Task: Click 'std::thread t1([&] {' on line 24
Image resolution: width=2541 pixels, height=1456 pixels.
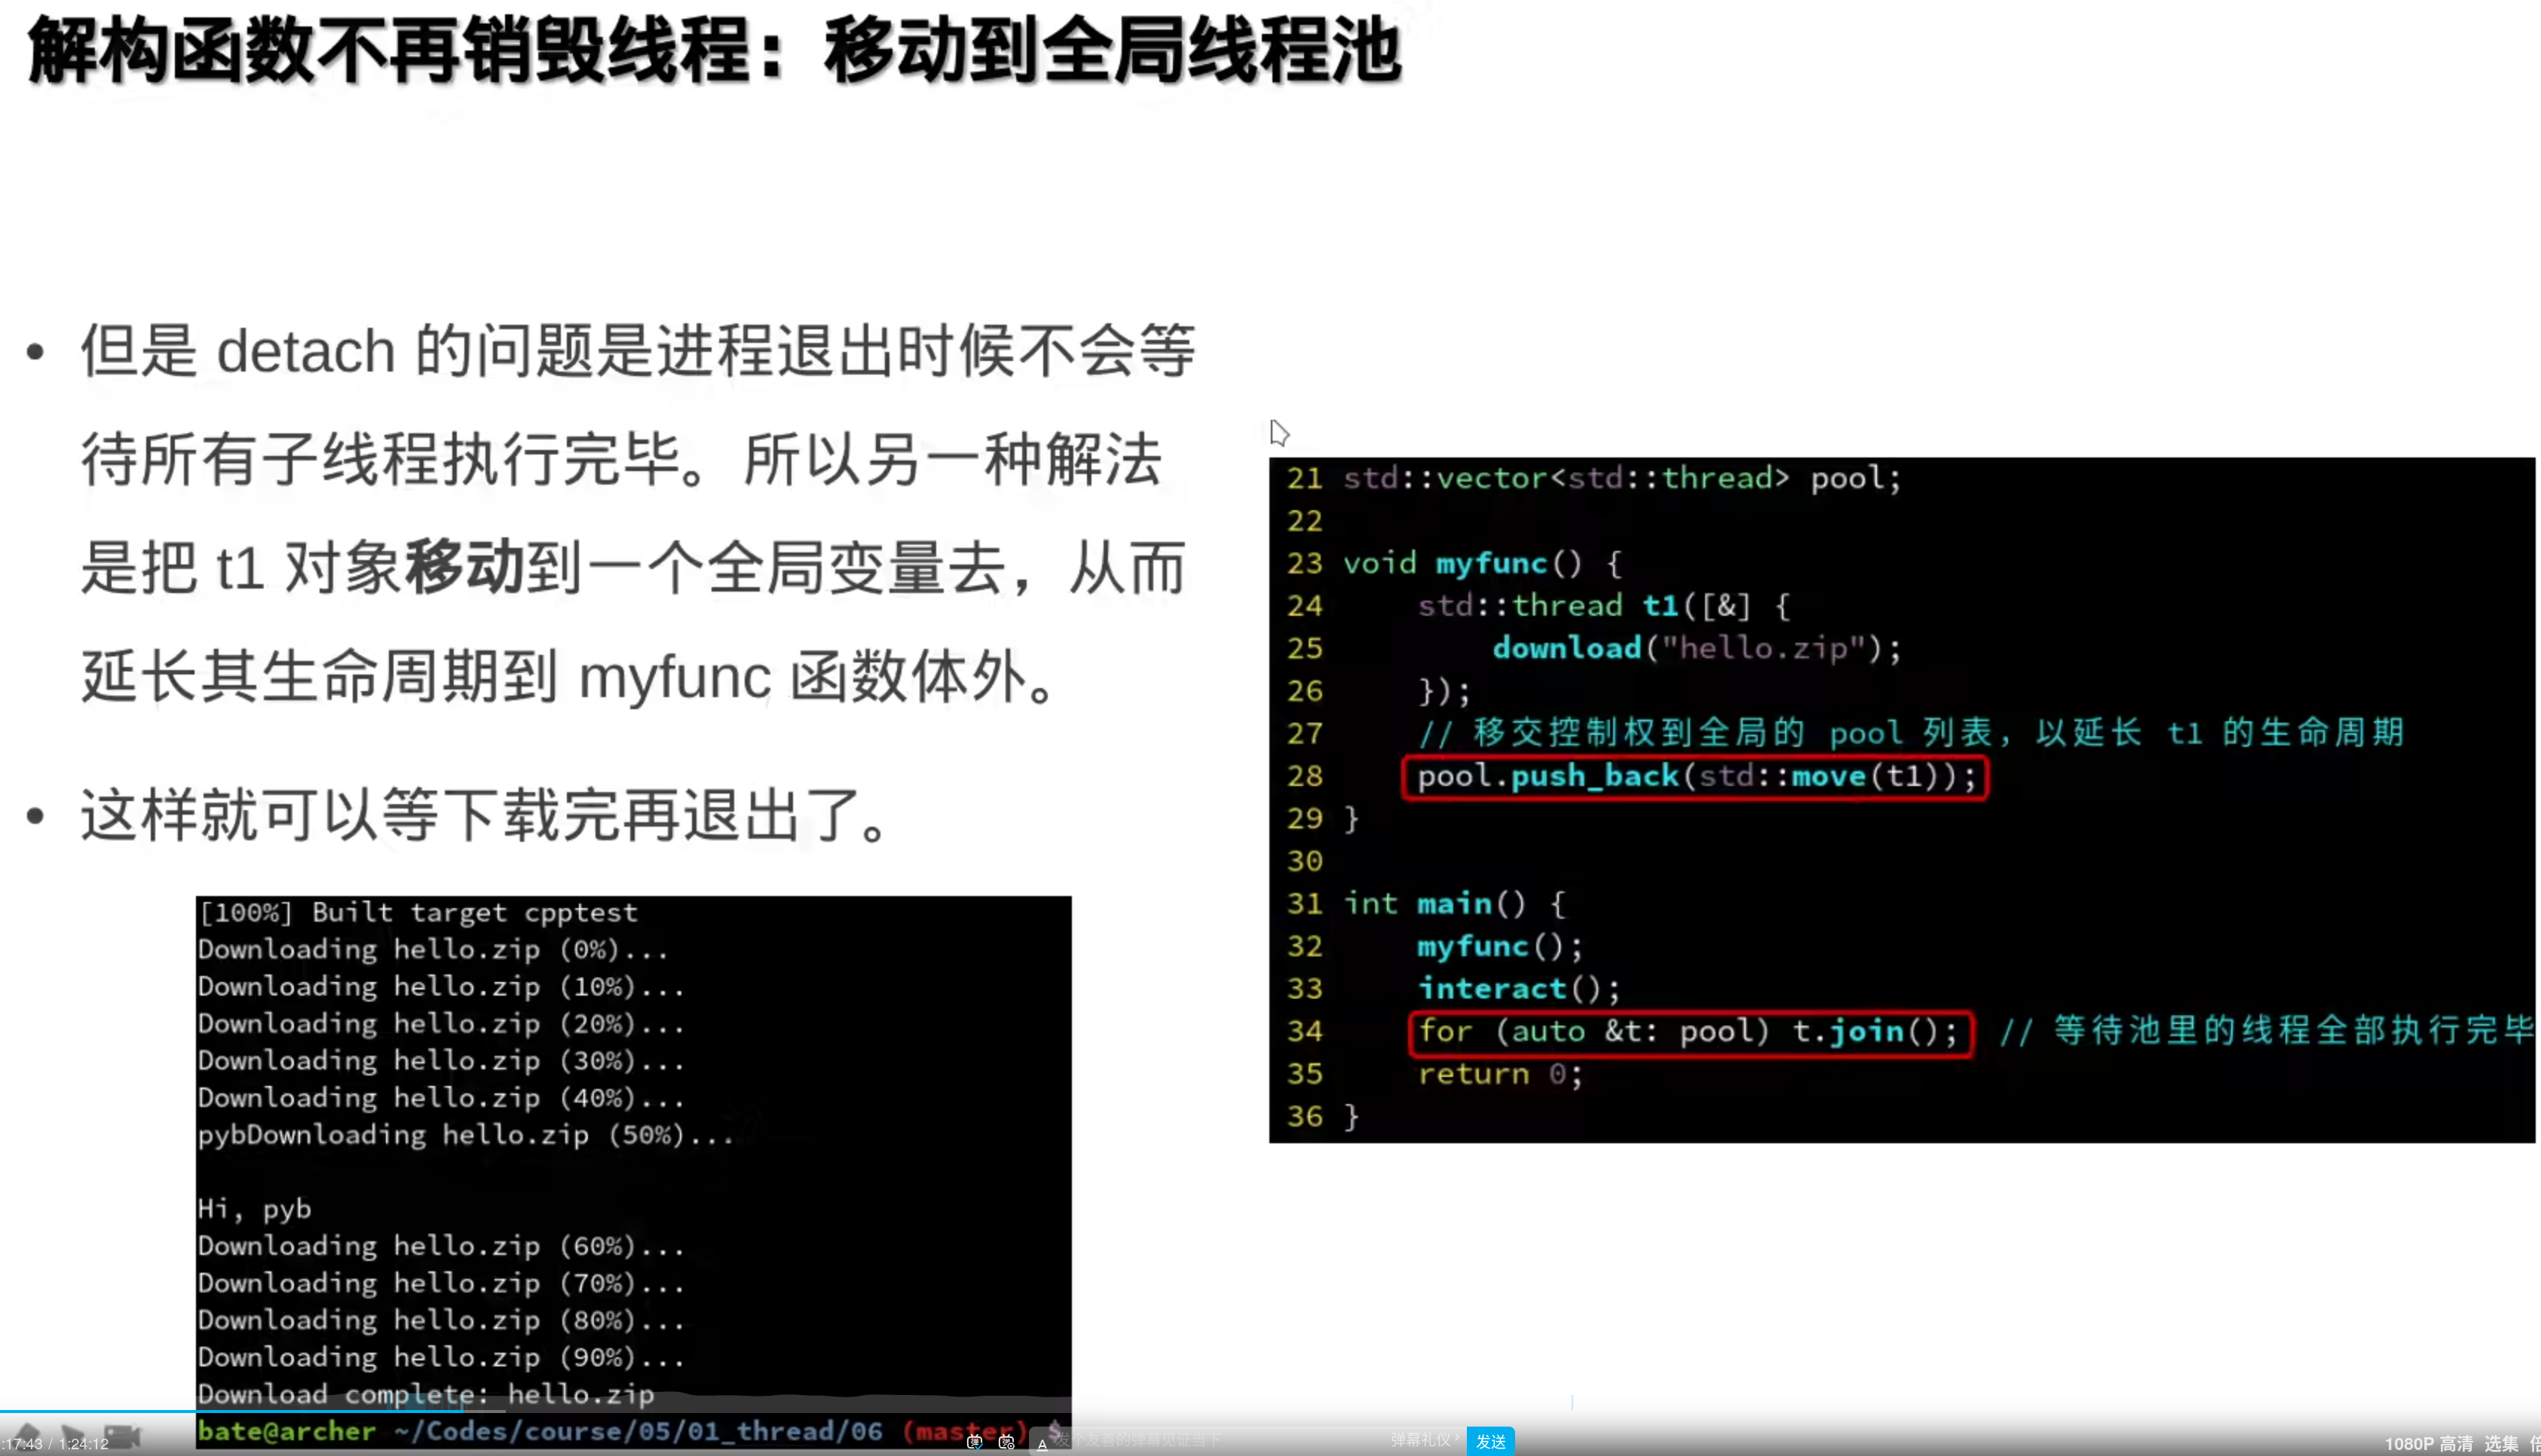Action: 1604,606
